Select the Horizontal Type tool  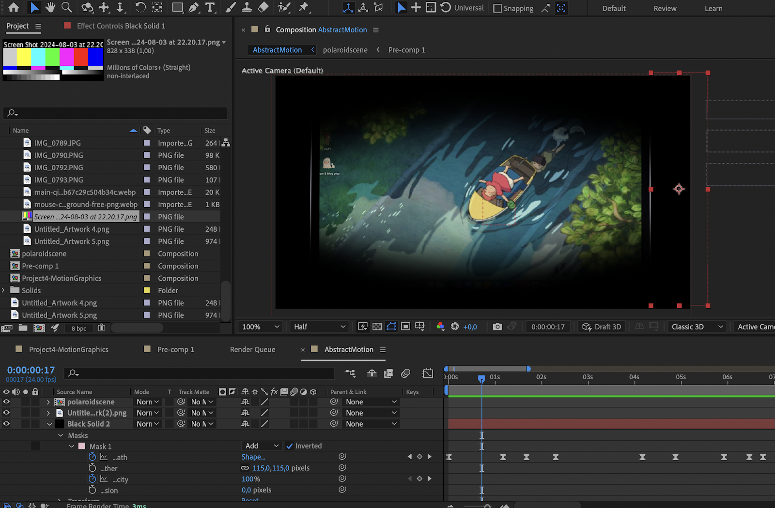pos(210,8)
